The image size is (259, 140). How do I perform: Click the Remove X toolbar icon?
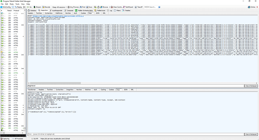pos(24,7)
